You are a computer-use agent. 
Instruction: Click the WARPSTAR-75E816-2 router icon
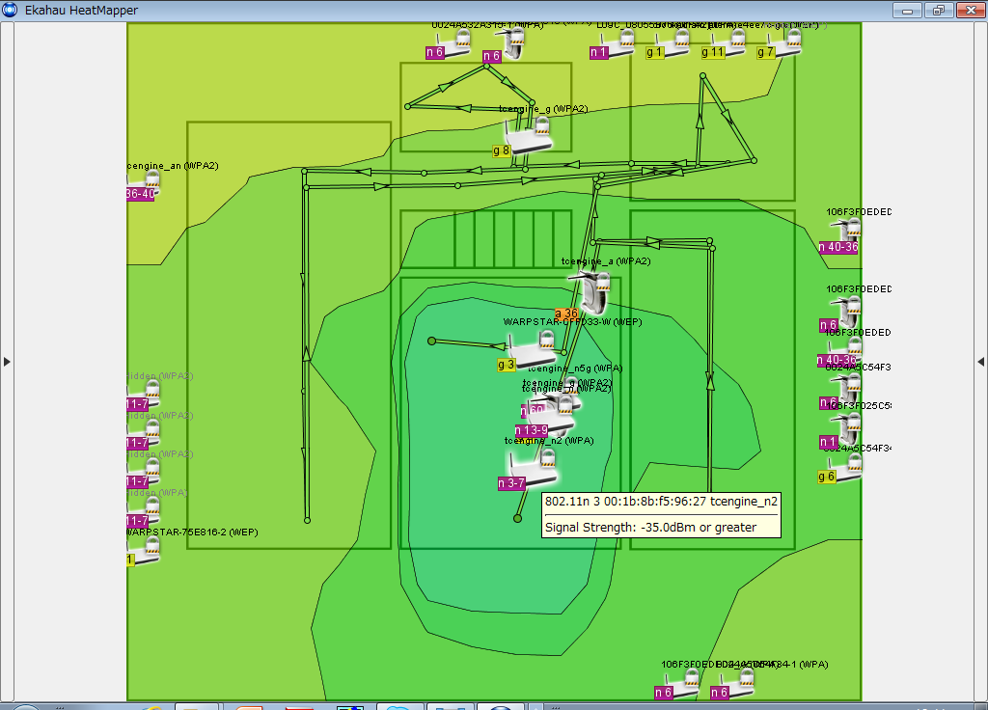145,552
